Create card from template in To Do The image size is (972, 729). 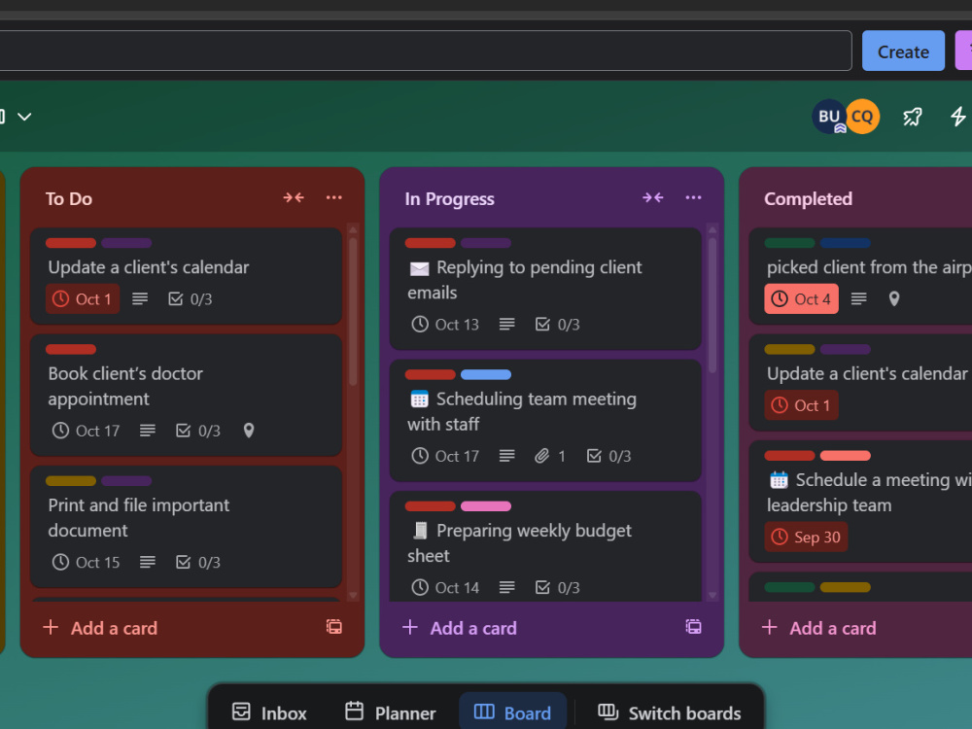tap(334, 627)
